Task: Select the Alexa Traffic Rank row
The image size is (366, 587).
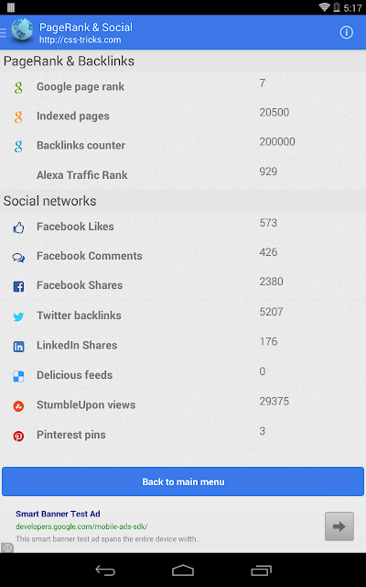Action: point(183,175)
